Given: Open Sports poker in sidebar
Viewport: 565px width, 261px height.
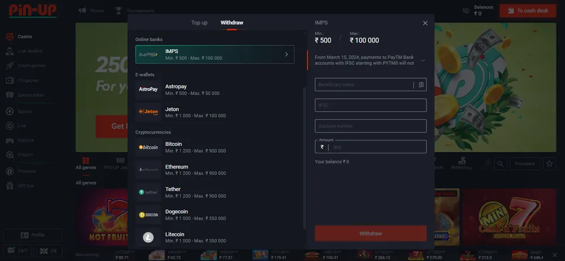Looking at the screenshot, I should coord(25,95).
